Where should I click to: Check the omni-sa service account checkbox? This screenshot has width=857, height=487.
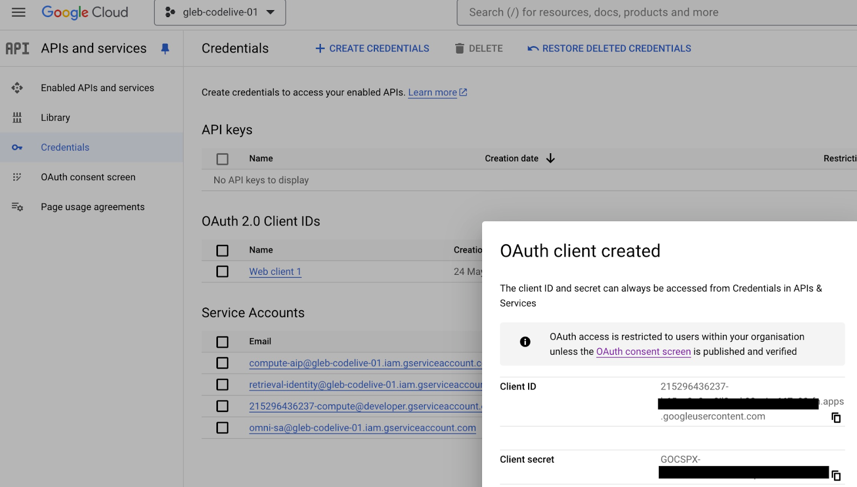[x=222, y=428]
